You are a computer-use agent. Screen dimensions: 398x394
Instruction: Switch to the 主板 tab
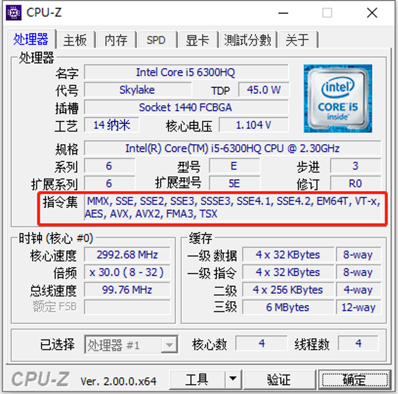pyautogui.click(x=75, y=40)
